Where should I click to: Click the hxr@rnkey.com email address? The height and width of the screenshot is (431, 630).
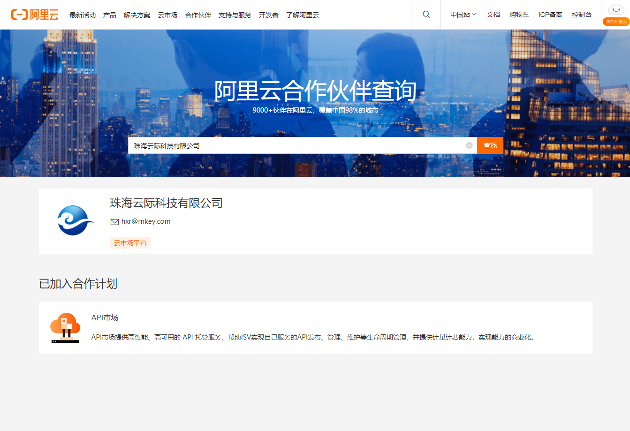tap(146, 221)
